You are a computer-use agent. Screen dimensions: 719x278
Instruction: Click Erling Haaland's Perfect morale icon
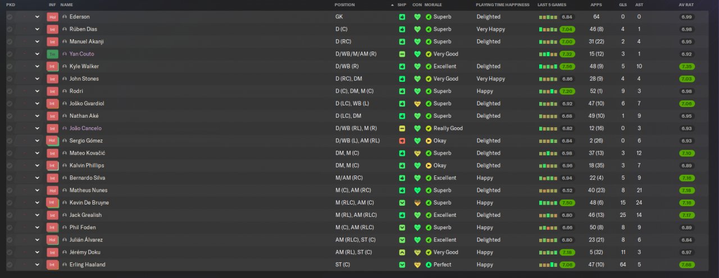(429, 265)
